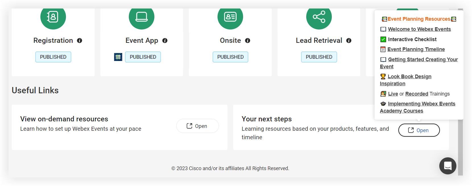The width and height of the screenshot is (472, 186).
Task: Click the Useful Links heading
Action: pyautogui.click(x=35, y=90)
